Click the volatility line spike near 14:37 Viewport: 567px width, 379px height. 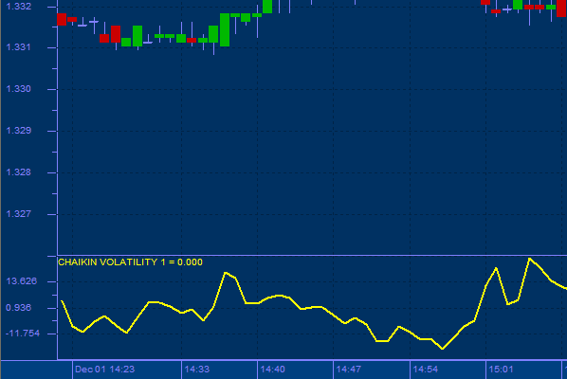(226, 273)
